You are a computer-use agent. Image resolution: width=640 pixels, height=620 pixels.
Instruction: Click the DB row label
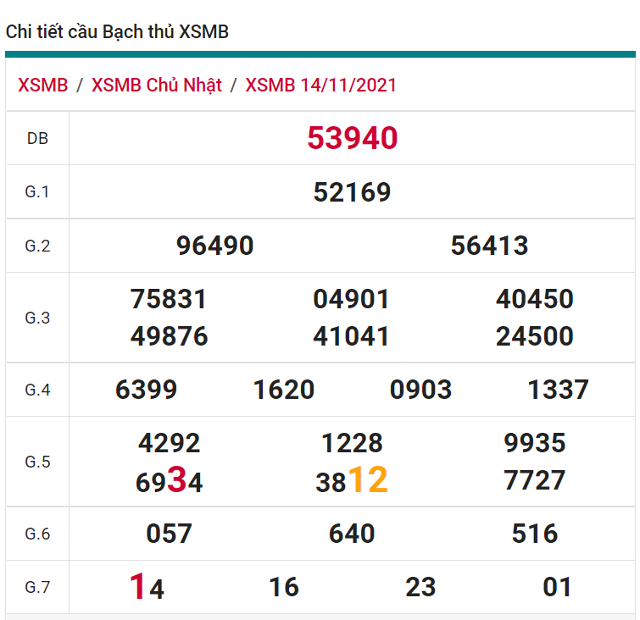[x=37, y=139]
